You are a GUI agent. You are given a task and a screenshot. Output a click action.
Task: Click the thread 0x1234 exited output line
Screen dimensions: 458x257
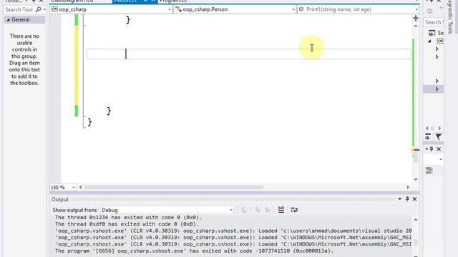click(129, 217)
